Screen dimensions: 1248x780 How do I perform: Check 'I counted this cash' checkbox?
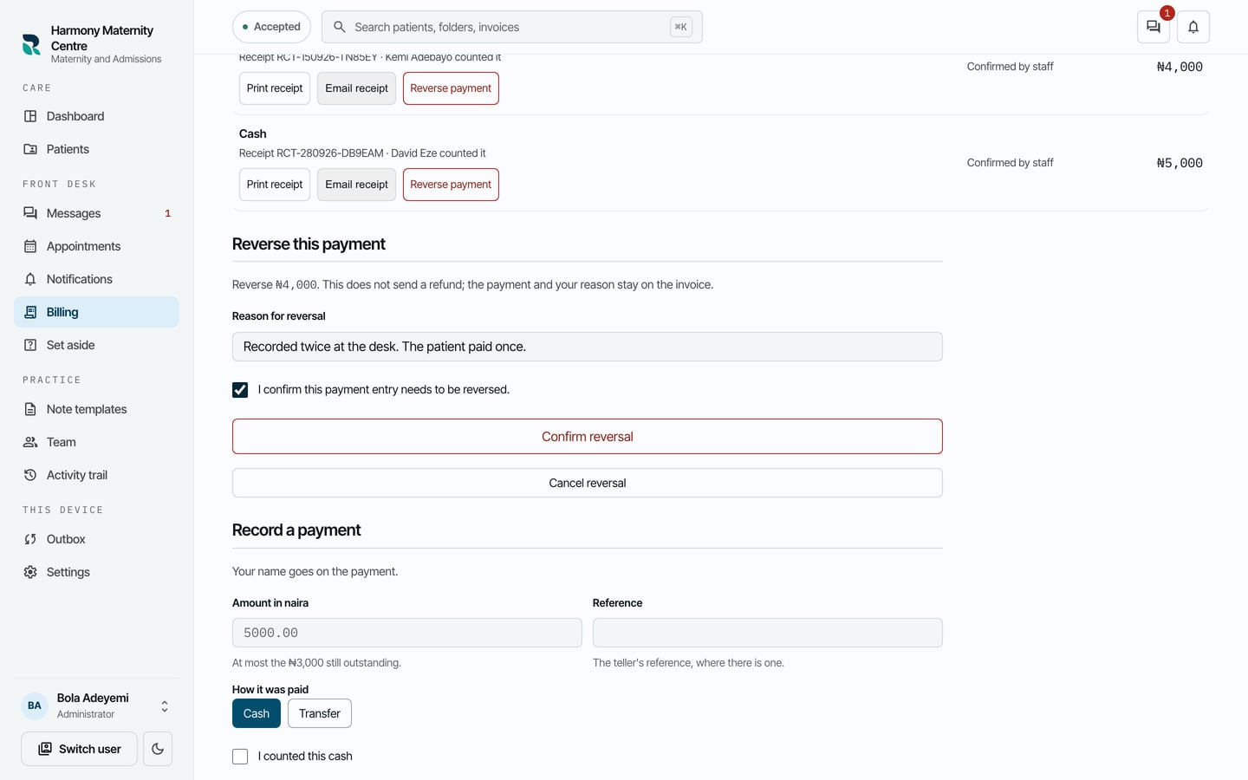click(x=240, y=757)
